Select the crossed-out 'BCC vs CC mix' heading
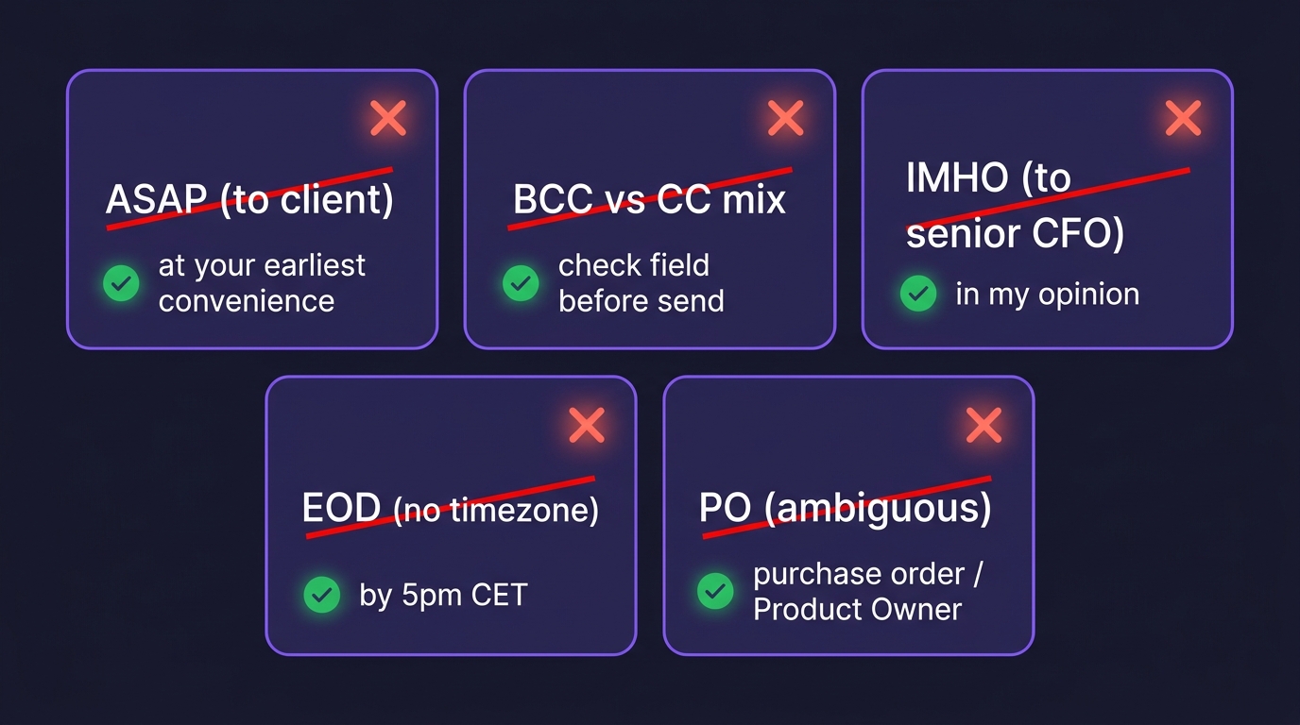The height and width of the screenshot is (725, 1300). (x=649, y=199)
